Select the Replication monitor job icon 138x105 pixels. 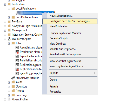[x=17, y=69]
